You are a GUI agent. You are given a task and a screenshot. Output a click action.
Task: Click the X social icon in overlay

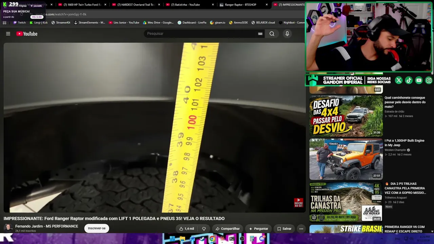coord(399,80)
